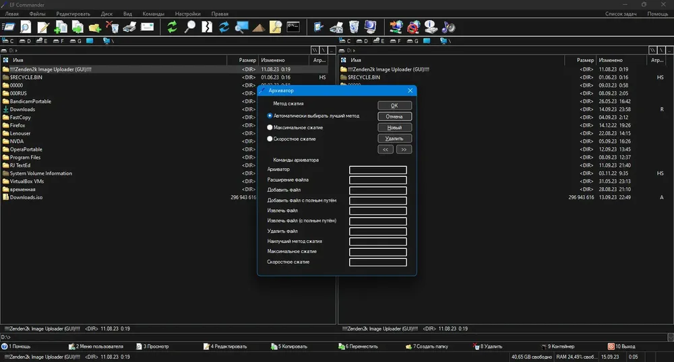
Task: Click the Наилучший метод сжатия input field
Action: [x=378, y=242]
